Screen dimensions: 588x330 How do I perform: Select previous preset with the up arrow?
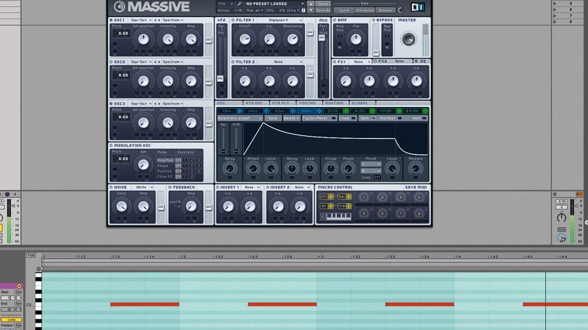(x=311, y=3)
